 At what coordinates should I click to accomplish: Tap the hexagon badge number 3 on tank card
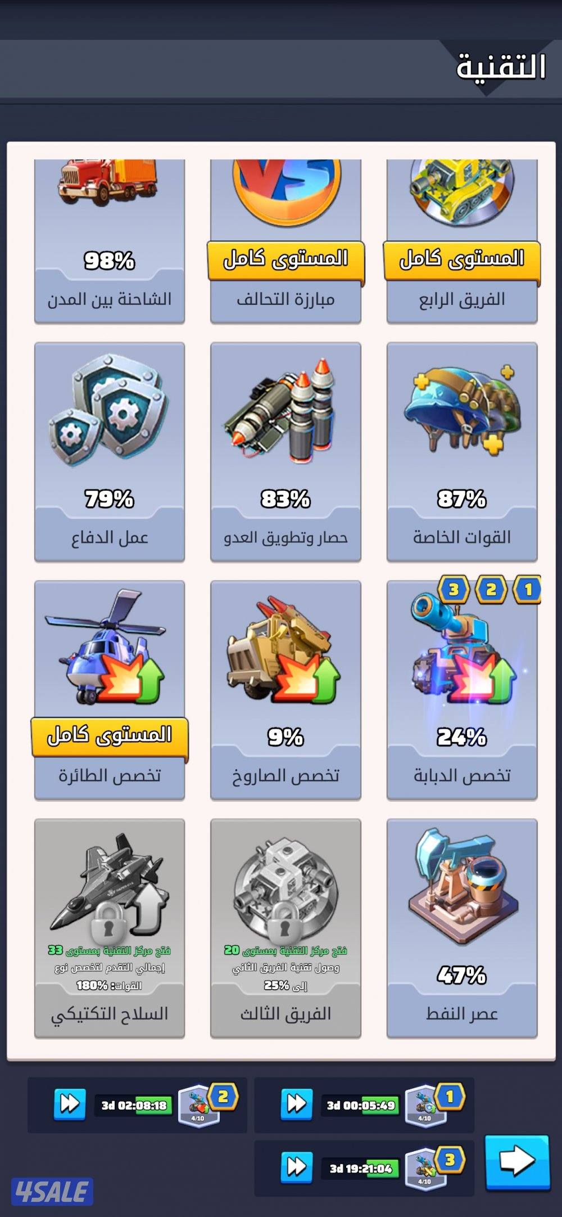(454, 589)
